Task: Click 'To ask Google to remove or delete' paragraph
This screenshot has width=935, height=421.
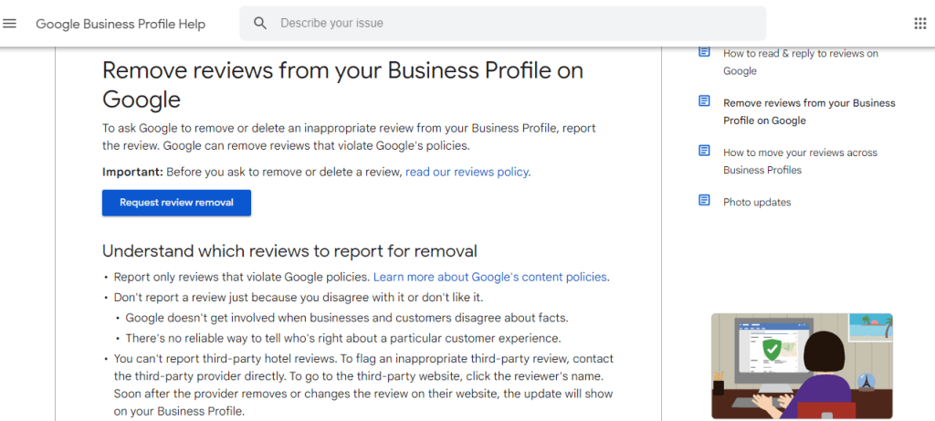Action: (x=349, y=137)
